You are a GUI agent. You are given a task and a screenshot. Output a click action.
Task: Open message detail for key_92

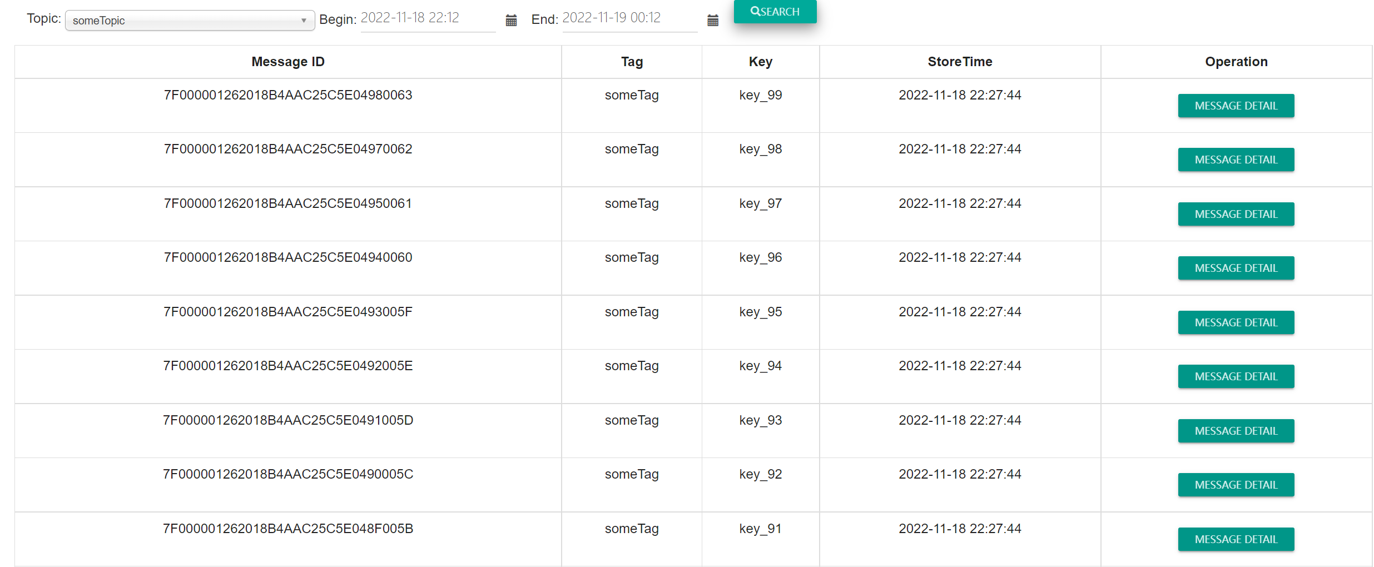1236,485
